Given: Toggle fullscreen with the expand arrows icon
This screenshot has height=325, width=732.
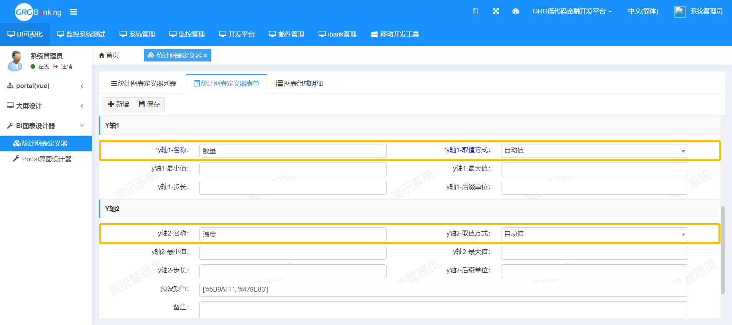Looking at the screenshot, I should (x=496, y=11).
